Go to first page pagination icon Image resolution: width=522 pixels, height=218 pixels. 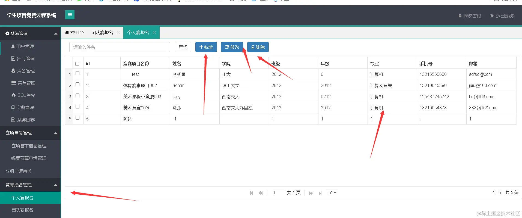click(252, 193)
